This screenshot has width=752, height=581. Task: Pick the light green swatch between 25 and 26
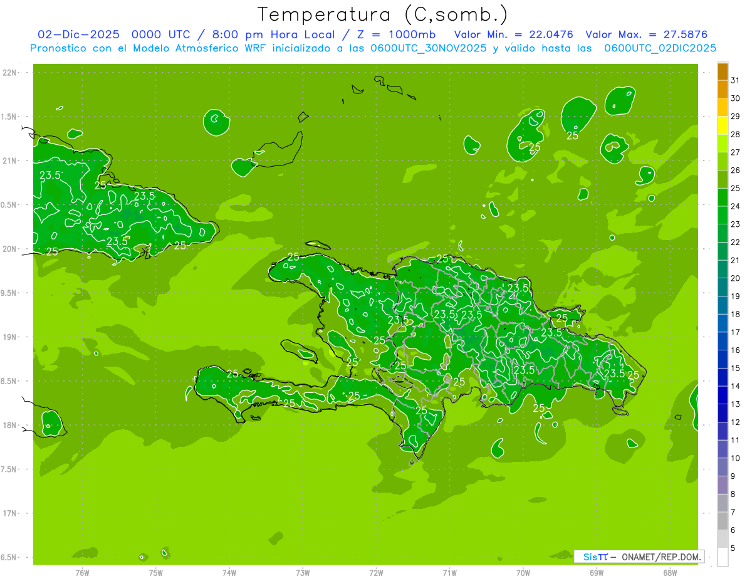coord(723,179)
